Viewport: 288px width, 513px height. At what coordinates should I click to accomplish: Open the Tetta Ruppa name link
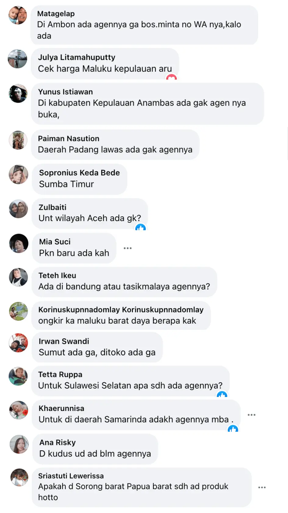(x=60, y=374)
